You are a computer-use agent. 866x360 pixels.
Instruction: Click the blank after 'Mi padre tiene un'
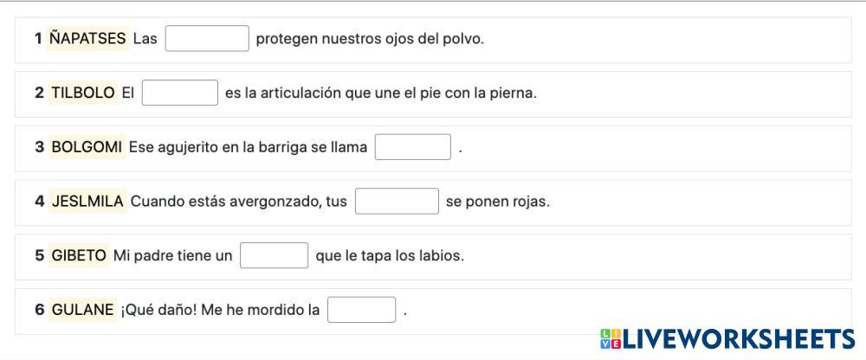(x=274, y=255)
